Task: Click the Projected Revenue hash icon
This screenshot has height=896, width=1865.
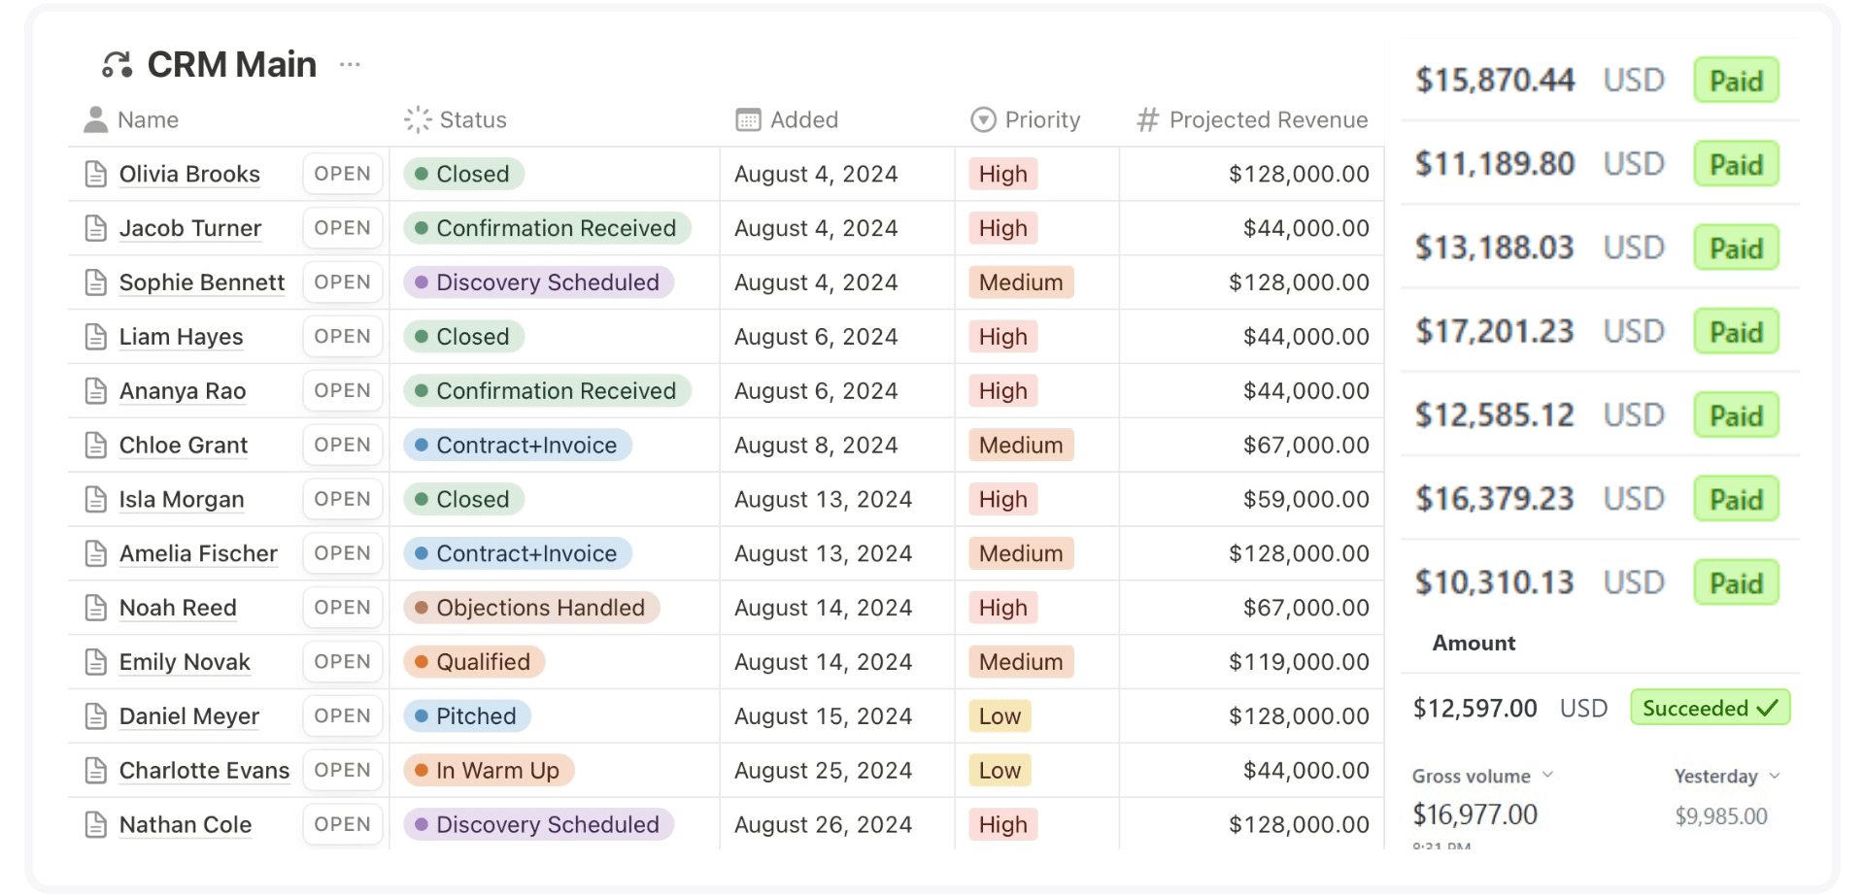Action: point(1148,119)
